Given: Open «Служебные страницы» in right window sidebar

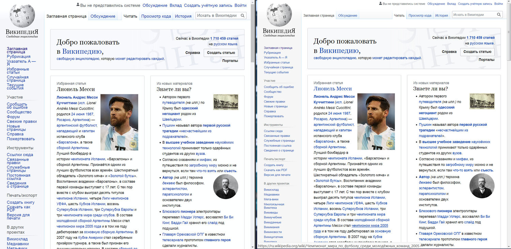Looking at the screenshot, I should pos(279,140).
